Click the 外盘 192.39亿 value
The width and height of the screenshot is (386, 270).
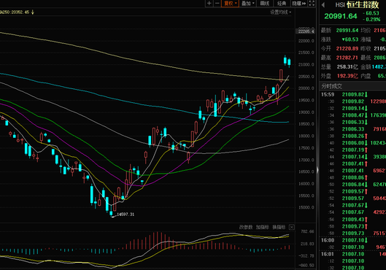click(x=347, y=76)
